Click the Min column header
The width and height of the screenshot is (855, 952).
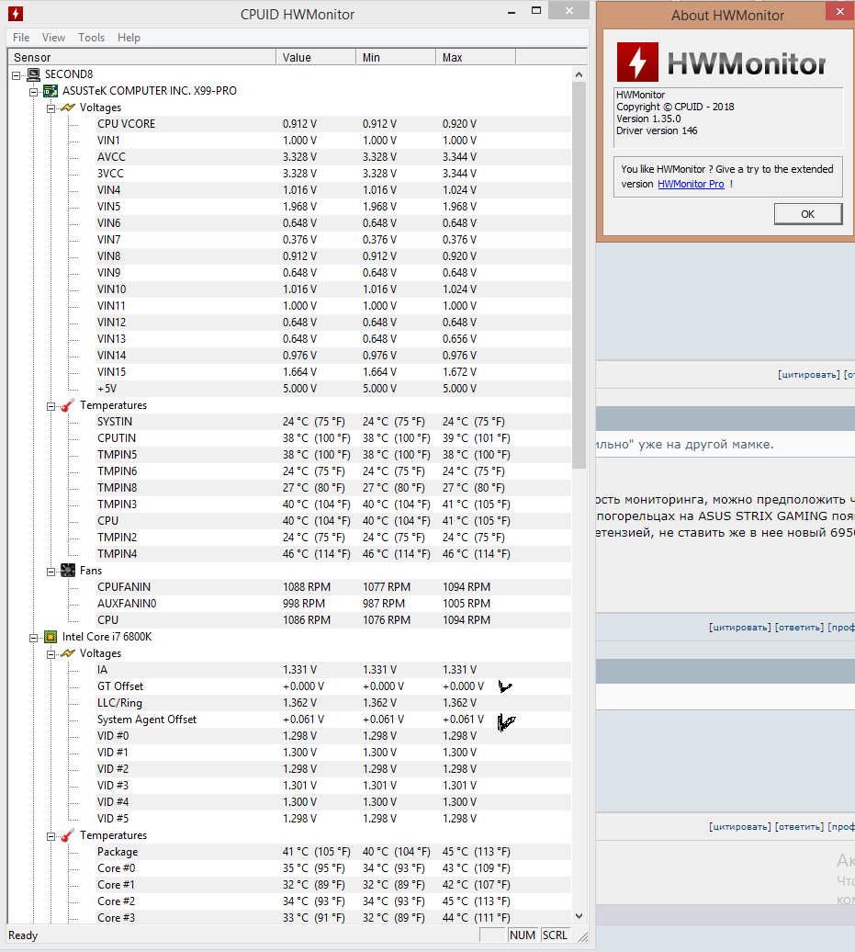coord(396,57)
